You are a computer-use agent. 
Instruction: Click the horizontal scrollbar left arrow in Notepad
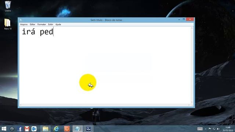[21, 105]
